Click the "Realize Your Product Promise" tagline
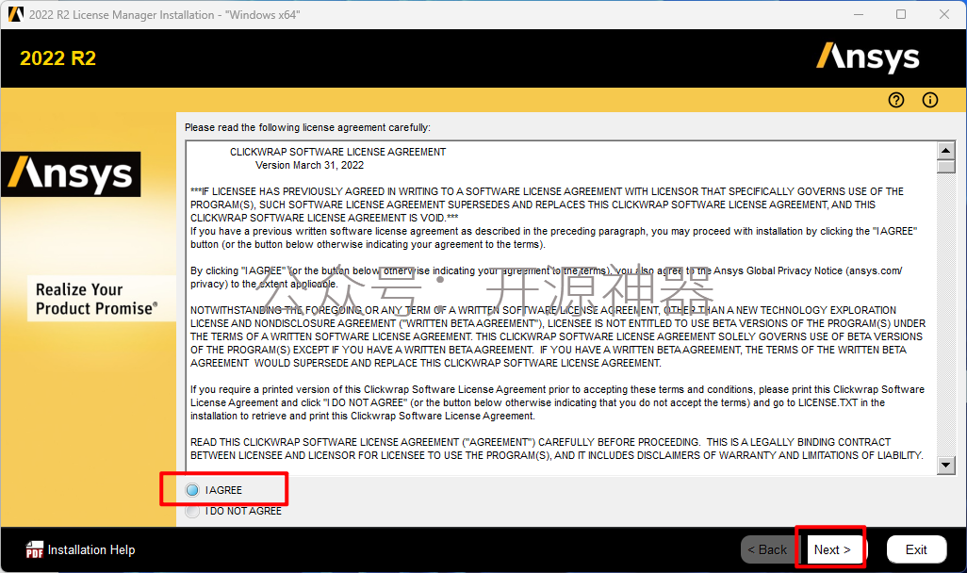 click(97, 299)
